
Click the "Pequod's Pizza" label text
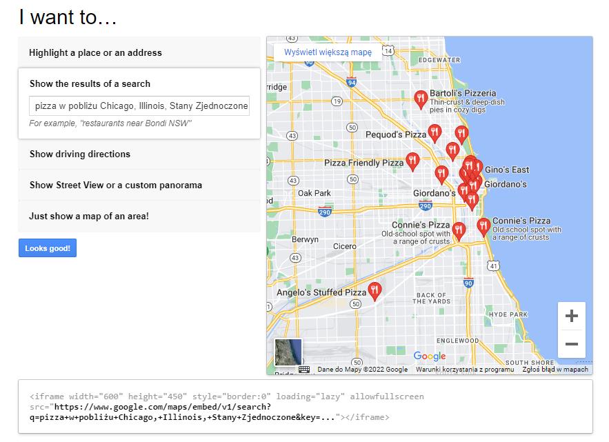click(396, 134)
